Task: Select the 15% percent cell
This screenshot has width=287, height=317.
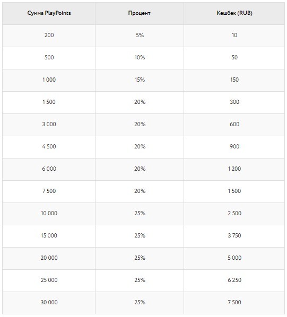Action: (x=140, y=80)
